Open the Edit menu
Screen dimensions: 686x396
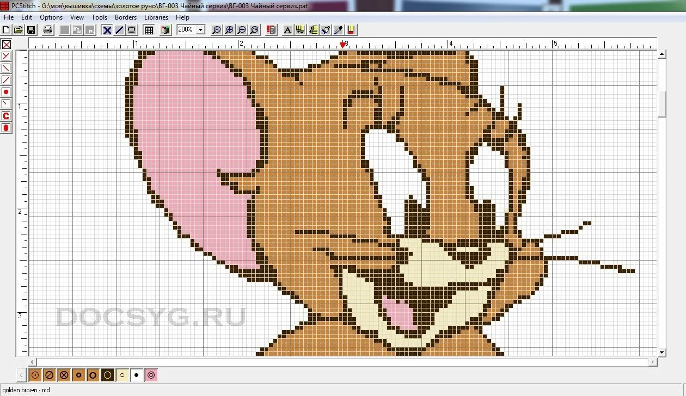(x=27, y=17)
